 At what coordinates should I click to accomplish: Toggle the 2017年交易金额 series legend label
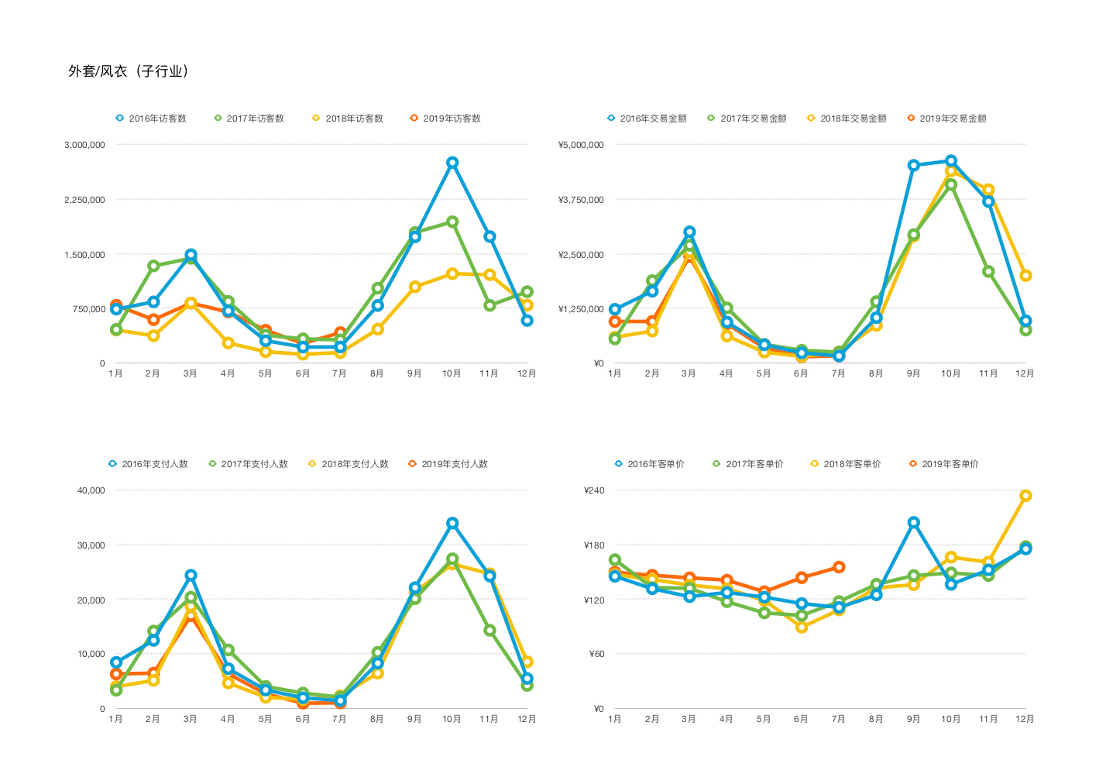[x=753, y=119]
